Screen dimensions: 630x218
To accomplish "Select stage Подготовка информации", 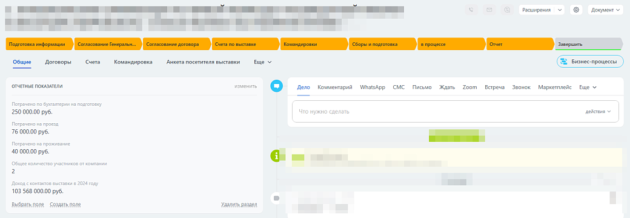I will pos(39,45).
